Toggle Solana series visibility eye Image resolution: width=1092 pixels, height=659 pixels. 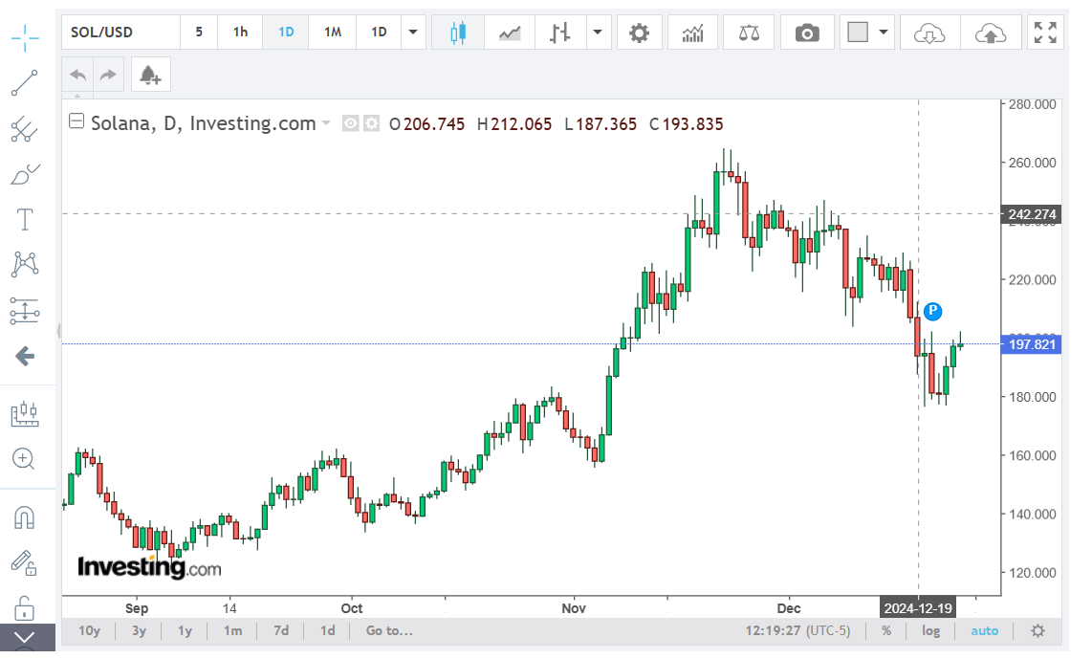350,124
